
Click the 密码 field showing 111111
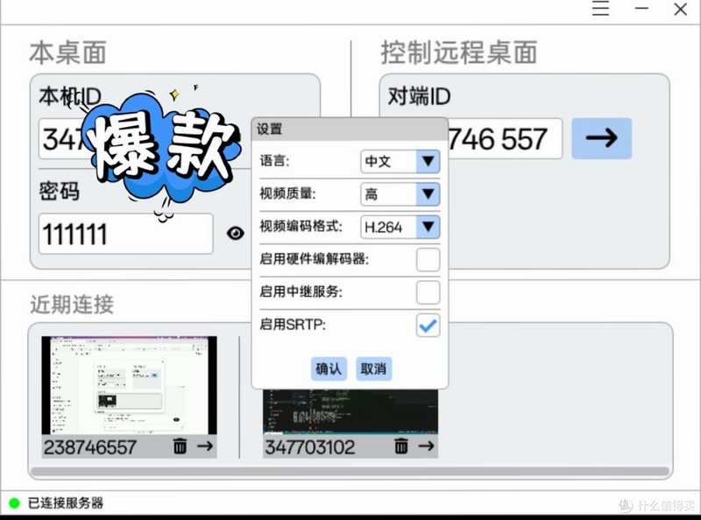125,234
